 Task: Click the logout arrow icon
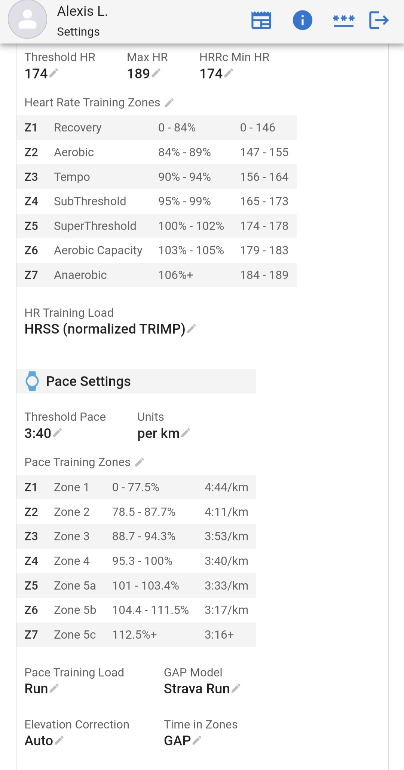pos(379,20)
